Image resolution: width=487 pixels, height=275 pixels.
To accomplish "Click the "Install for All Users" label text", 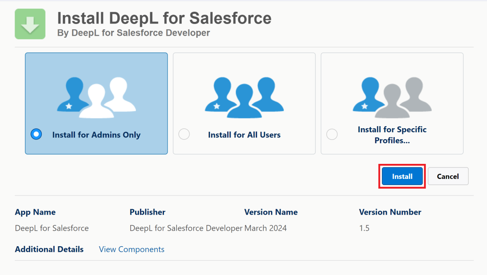I will (x=244, y=135).
